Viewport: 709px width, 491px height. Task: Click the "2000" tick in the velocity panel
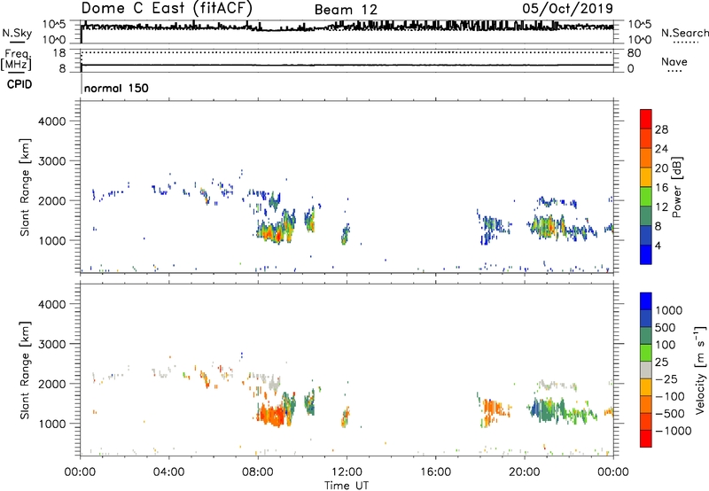pyautogui.click(x=52, y=384)
